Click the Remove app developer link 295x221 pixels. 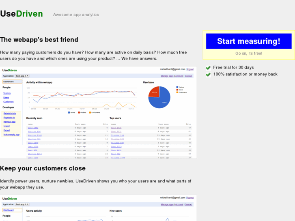click(9, 122)
